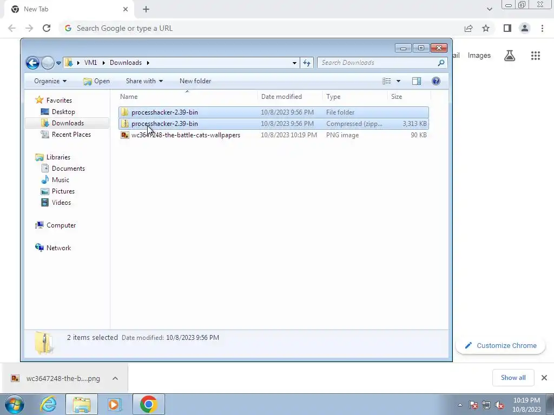Open downloaded wc3647248 png in download bar
Viewport: 554px width, 415px height.
click(x=56, y=378)
